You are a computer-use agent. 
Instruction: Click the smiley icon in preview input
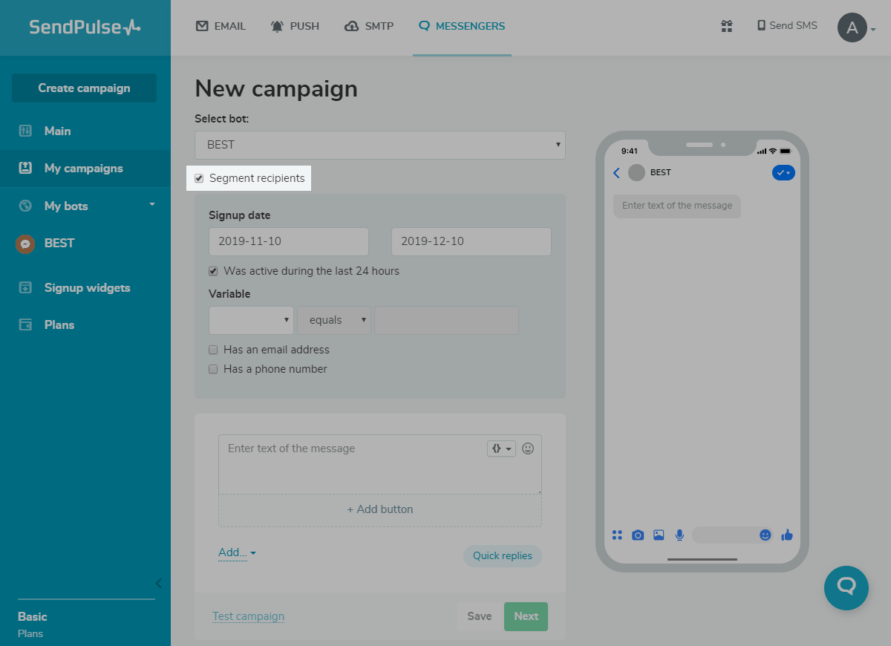coord(766,535)
